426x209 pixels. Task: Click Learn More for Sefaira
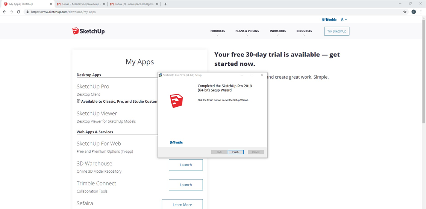182,205
